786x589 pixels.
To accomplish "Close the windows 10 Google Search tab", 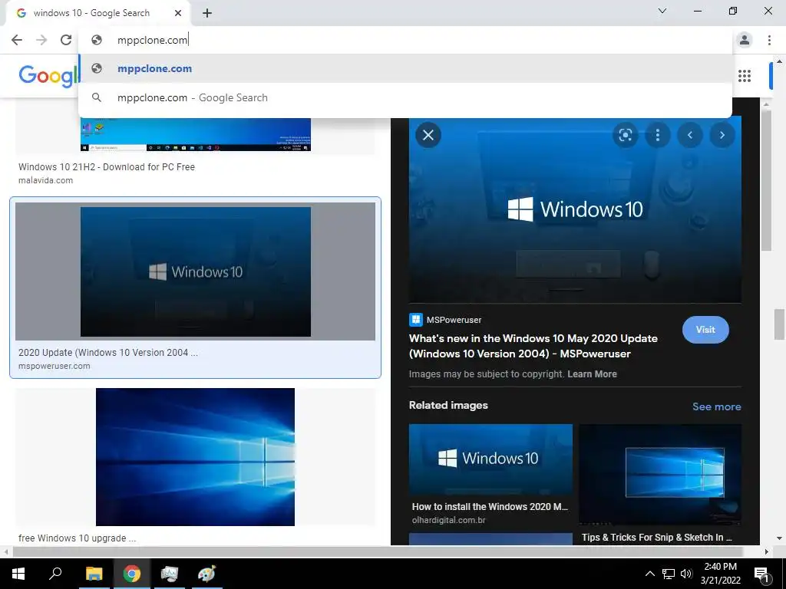I will (178, 13).
